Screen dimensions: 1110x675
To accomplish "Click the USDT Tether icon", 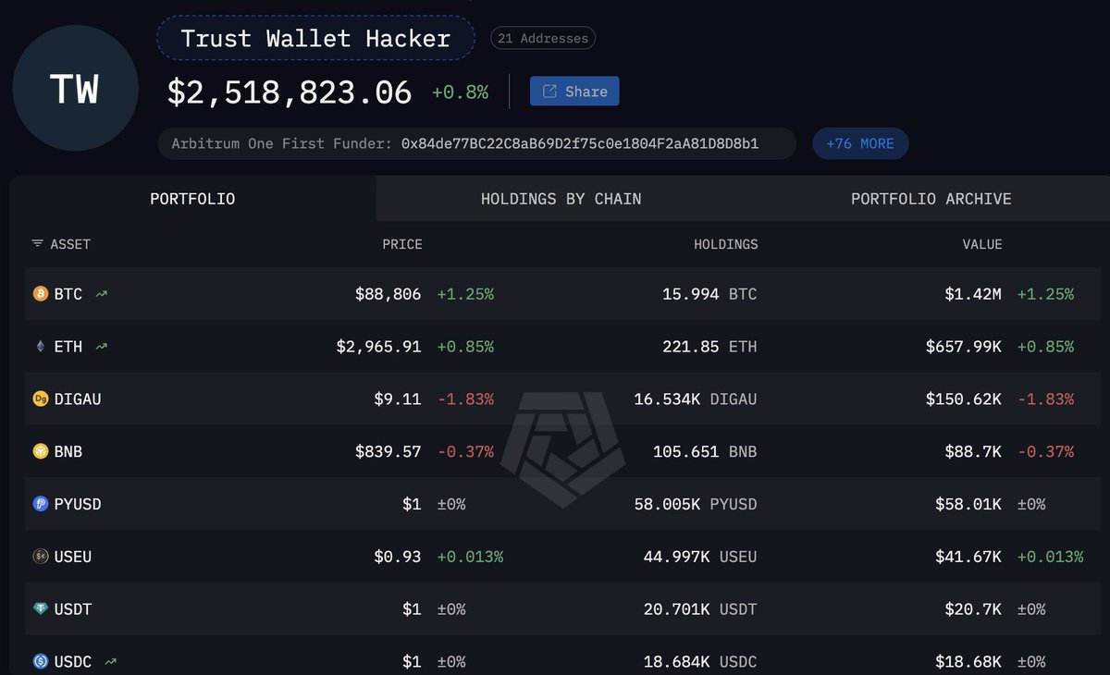I will point(40,609).
